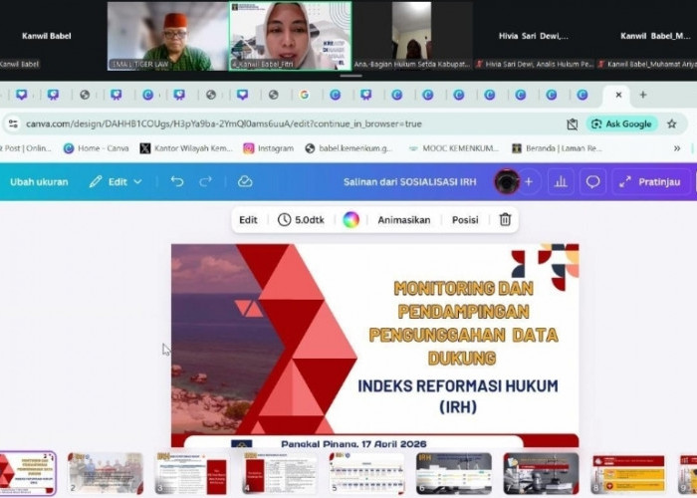Screen dimensions: 697x498
Task: Open the comments speech bubble icon
Action: point(592,182)
